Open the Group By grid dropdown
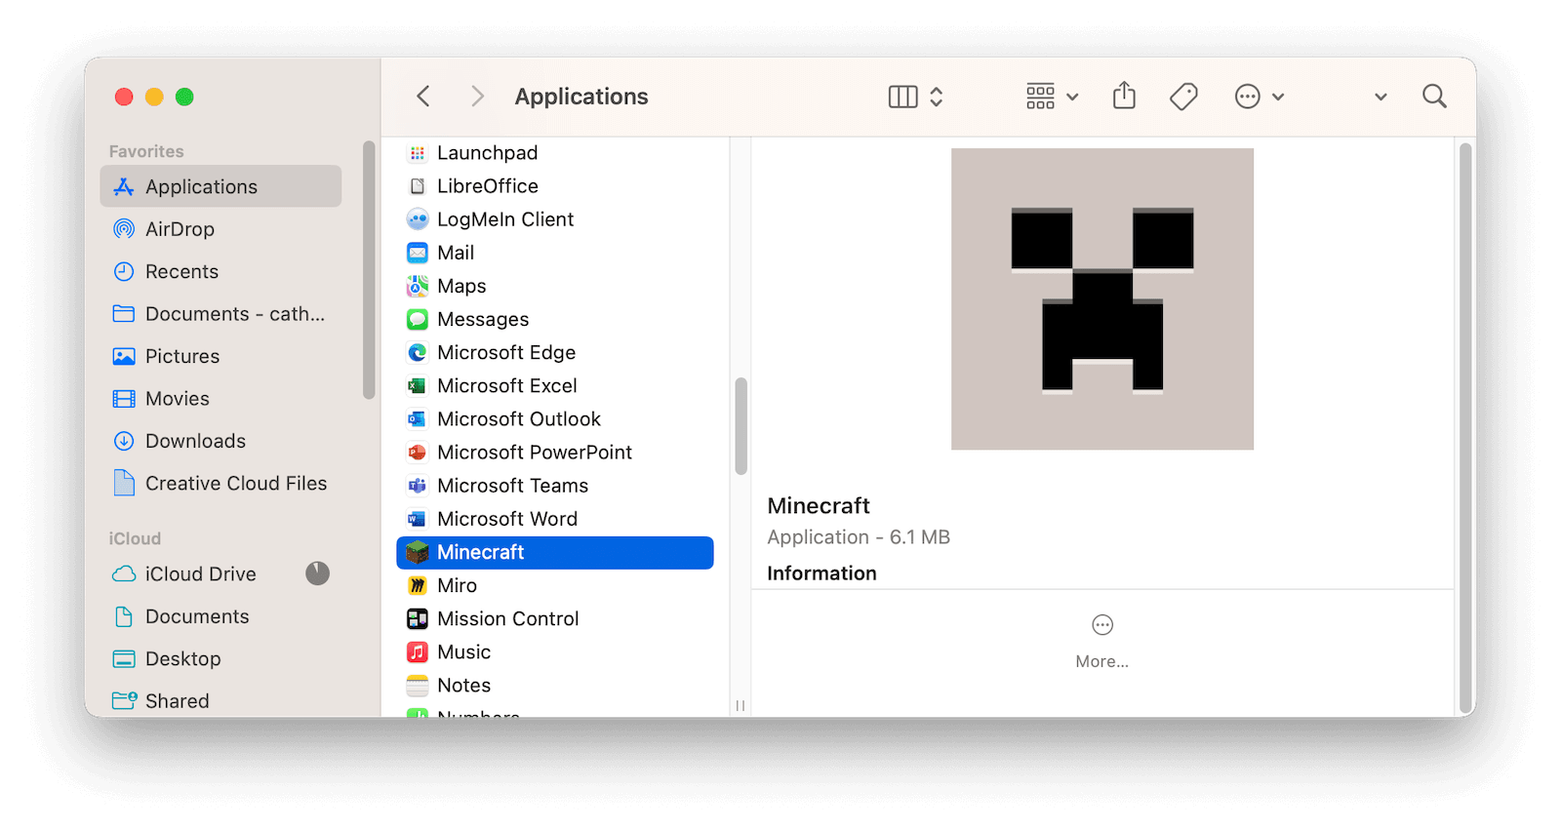The image size is (1561, 829). (1052, 97)
